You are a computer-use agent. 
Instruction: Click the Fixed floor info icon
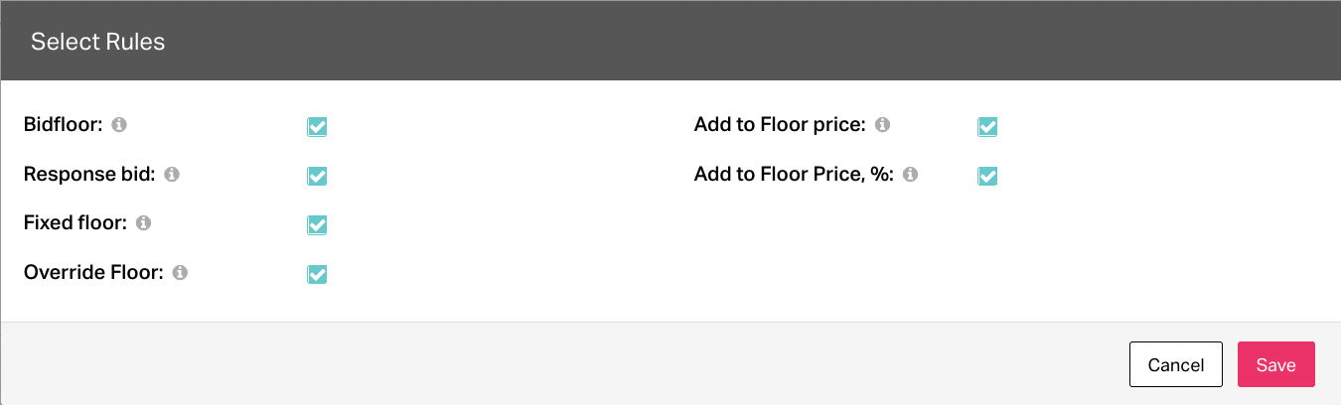pyautogui.click(x=143, y=223)
